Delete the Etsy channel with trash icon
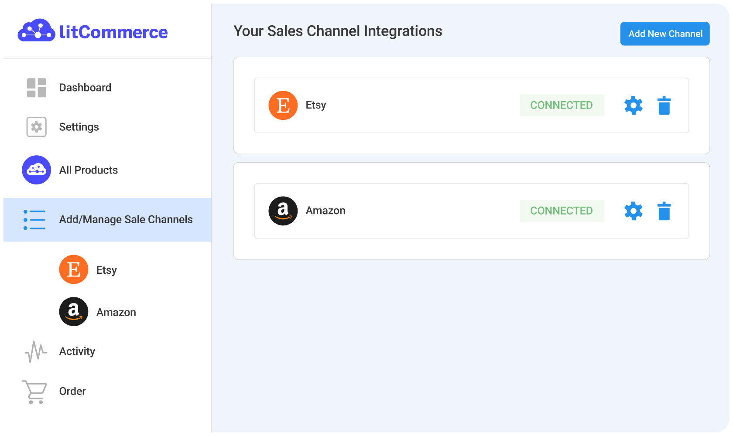This screenshot has height=436, width=733. pyautogui.click(x=664, y=106)
